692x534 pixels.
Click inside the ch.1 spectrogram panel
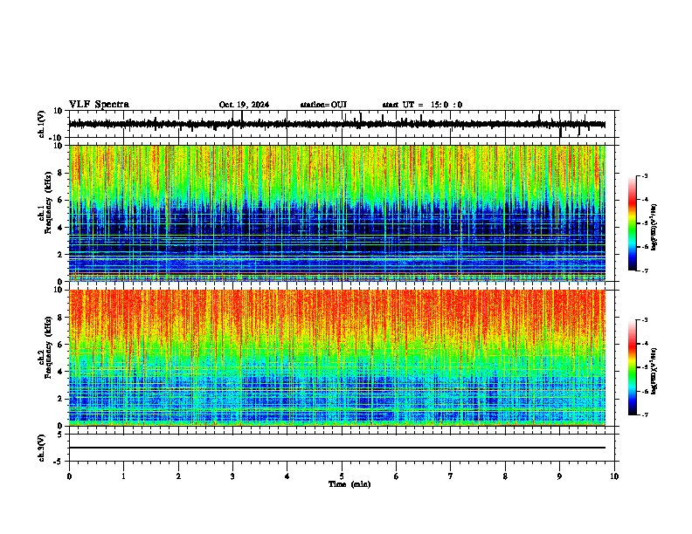[337, 213]
